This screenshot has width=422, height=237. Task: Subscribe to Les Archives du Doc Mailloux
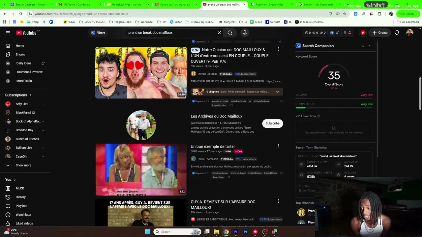(x=273, y=123)
